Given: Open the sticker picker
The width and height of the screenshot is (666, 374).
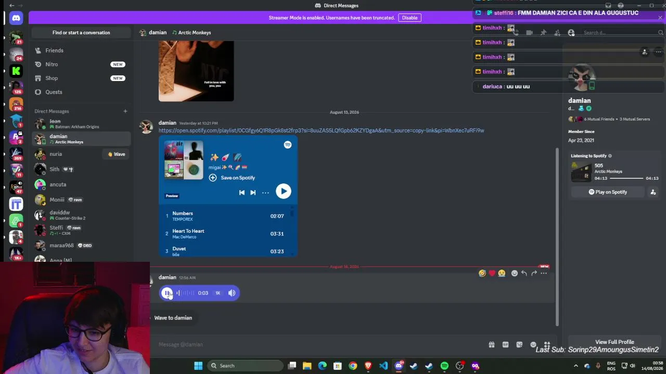Looking at the screenshot, I should 519,344.
